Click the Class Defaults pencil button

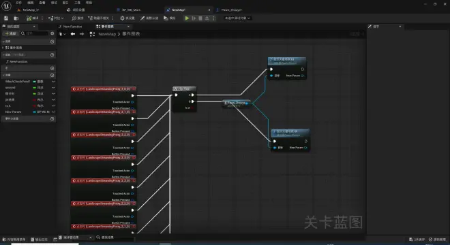point(149,18)
